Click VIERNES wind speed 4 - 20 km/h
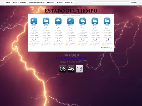This screenshot has height=106, width=142. click(95, 31)
